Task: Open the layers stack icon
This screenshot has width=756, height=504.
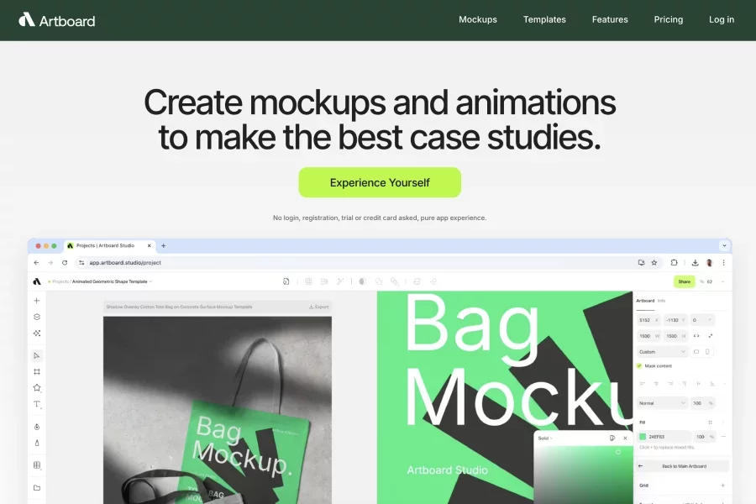Action: tap(37, 317)
